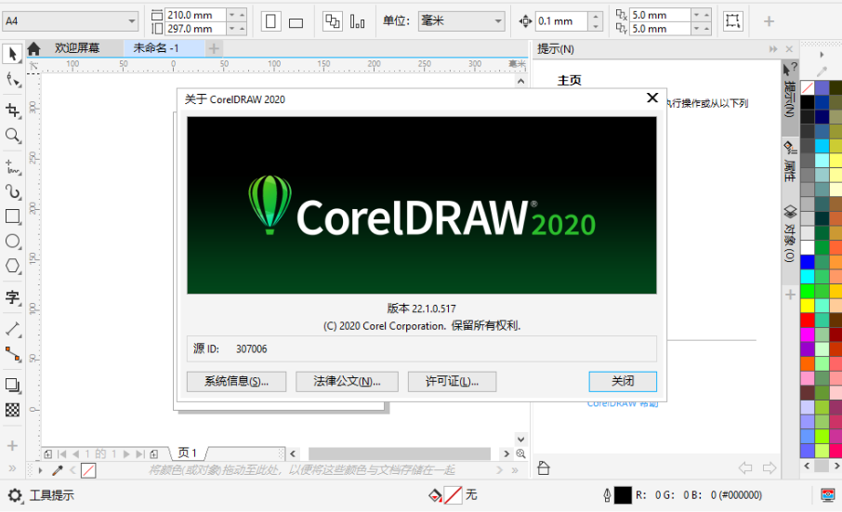The image size is (842, 512).
Task: Select the Zoom magnifier tool
Action: 12,136
